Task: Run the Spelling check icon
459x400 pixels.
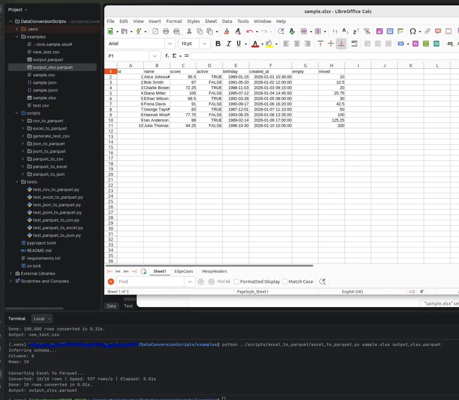Action: (292, 31)
